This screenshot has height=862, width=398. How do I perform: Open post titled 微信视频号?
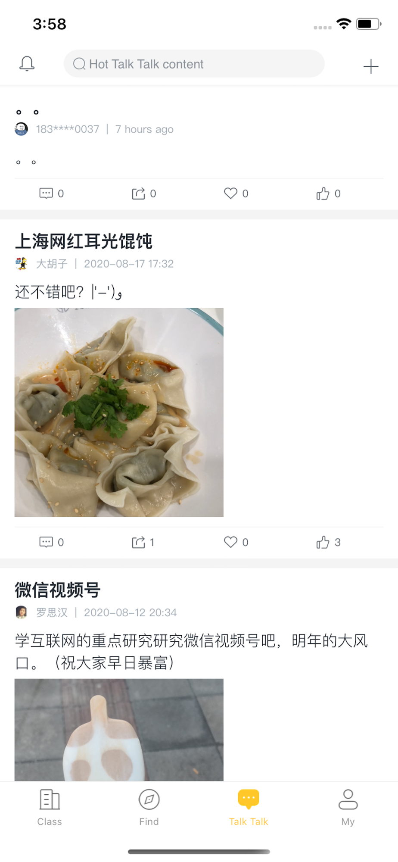click(x=58, y=590)
